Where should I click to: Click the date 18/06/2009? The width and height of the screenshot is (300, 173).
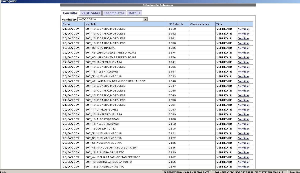click(x=71, y=71)
